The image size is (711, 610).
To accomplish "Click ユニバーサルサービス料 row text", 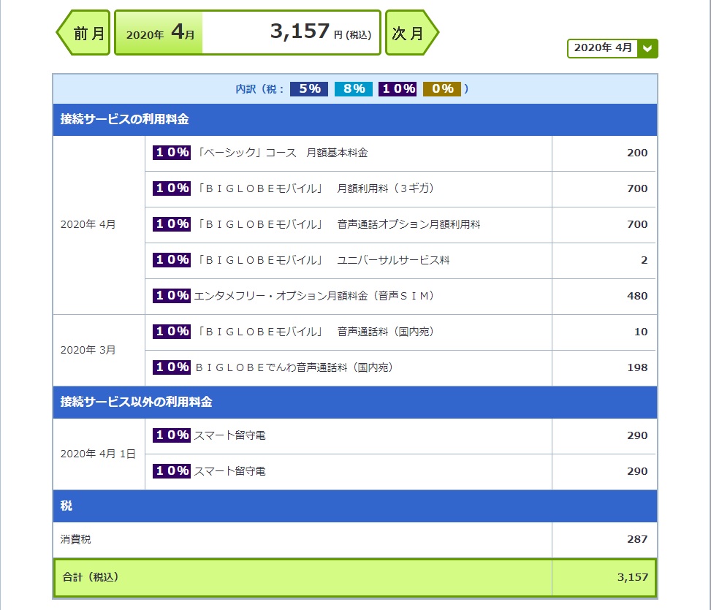I will (x=393, y=260).
